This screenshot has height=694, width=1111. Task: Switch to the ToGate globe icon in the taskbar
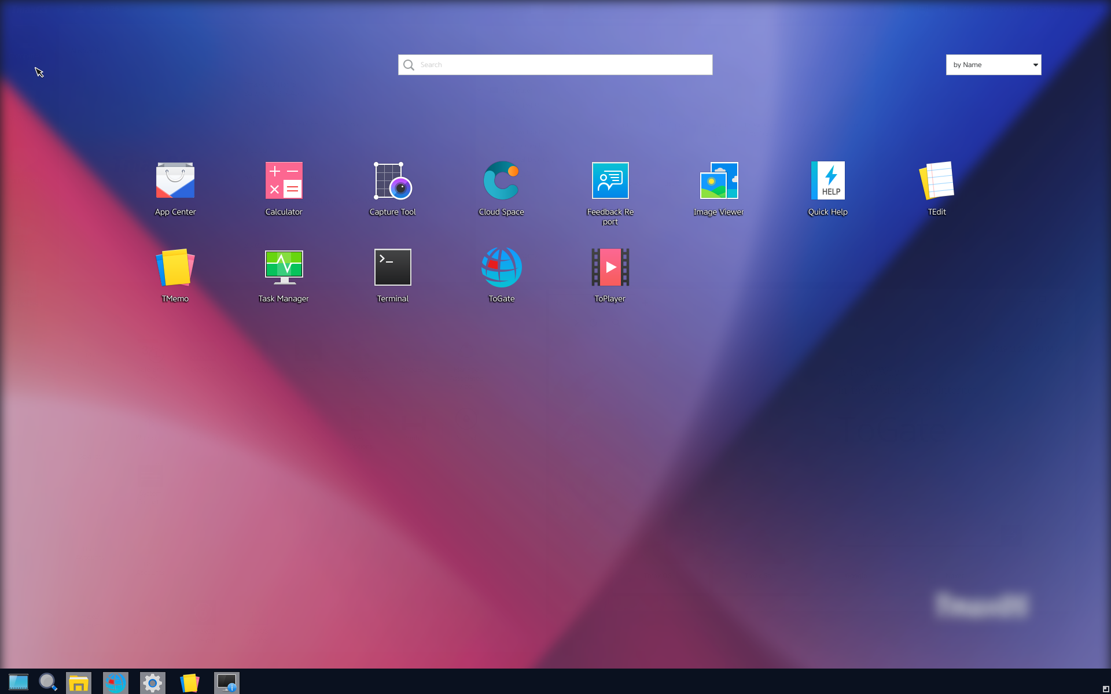(116, 683)
